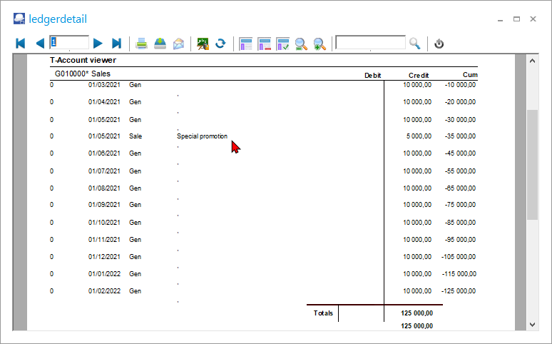Click the power/exit icon in toolbar
The height and width of the screenshot is (344, 552).
(x=439, y=44)
